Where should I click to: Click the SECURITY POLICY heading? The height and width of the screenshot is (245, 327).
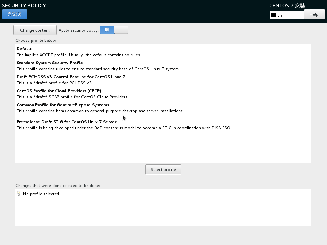(x=24, y=5)
